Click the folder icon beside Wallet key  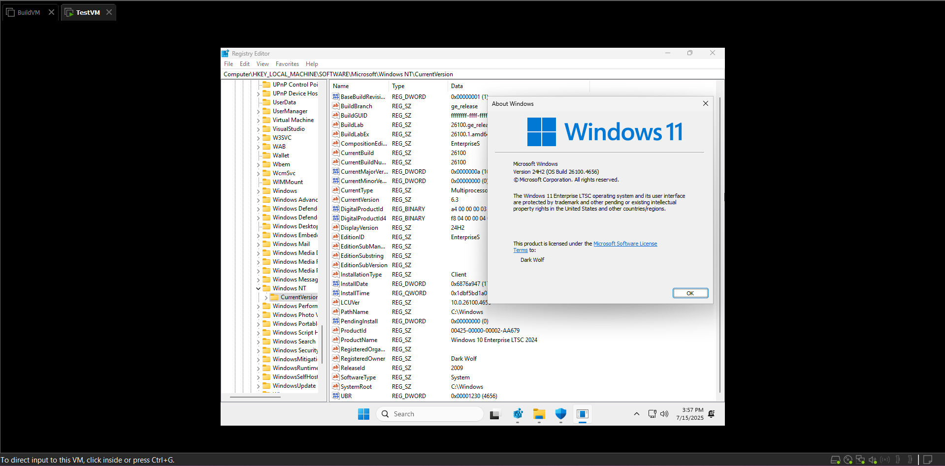click(x=266, y=155)
